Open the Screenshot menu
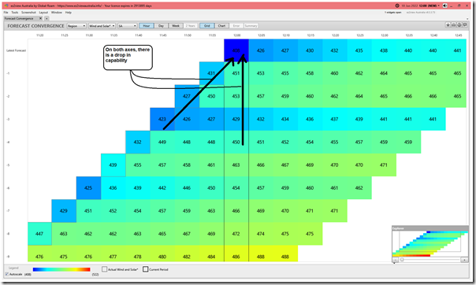 (x=28, y=13)
